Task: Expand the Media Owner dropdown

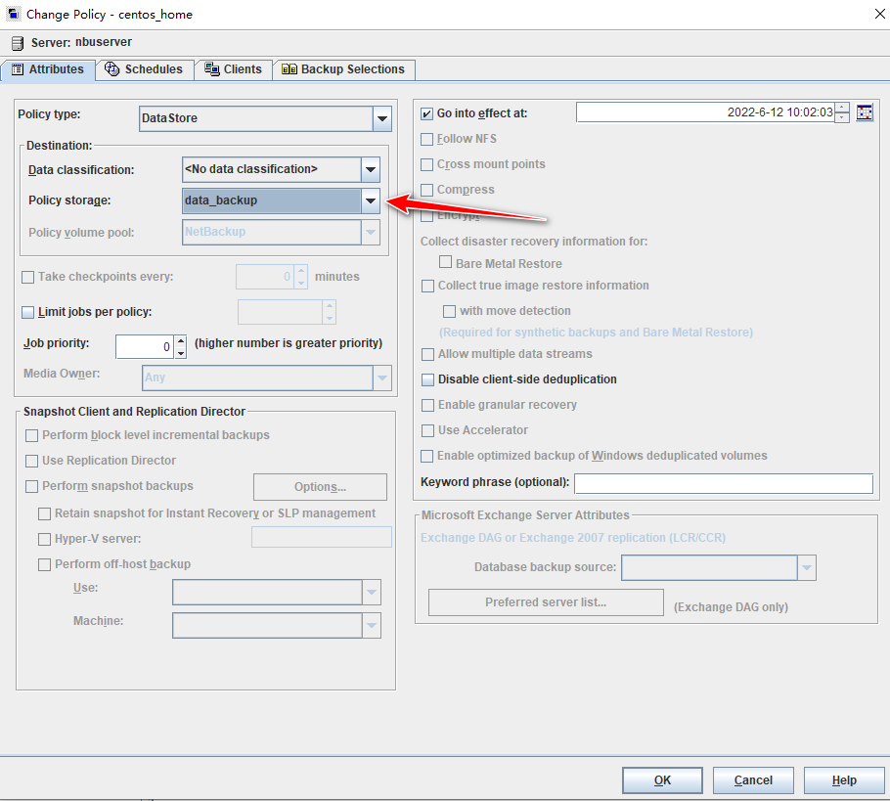Action: click(x=382, y=378)
